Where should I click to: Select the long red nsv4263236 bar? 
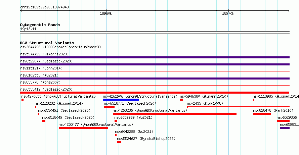(x=175, y=114)
